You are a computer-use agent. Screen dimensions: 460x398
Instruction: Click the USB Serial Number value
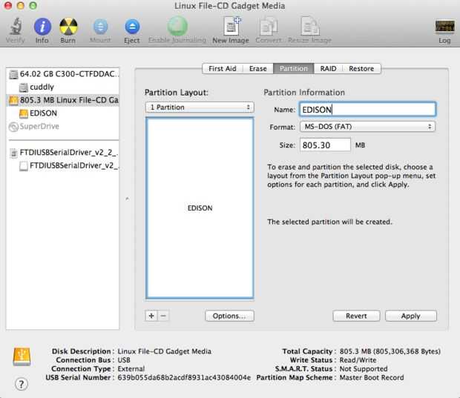pos(184,377)
